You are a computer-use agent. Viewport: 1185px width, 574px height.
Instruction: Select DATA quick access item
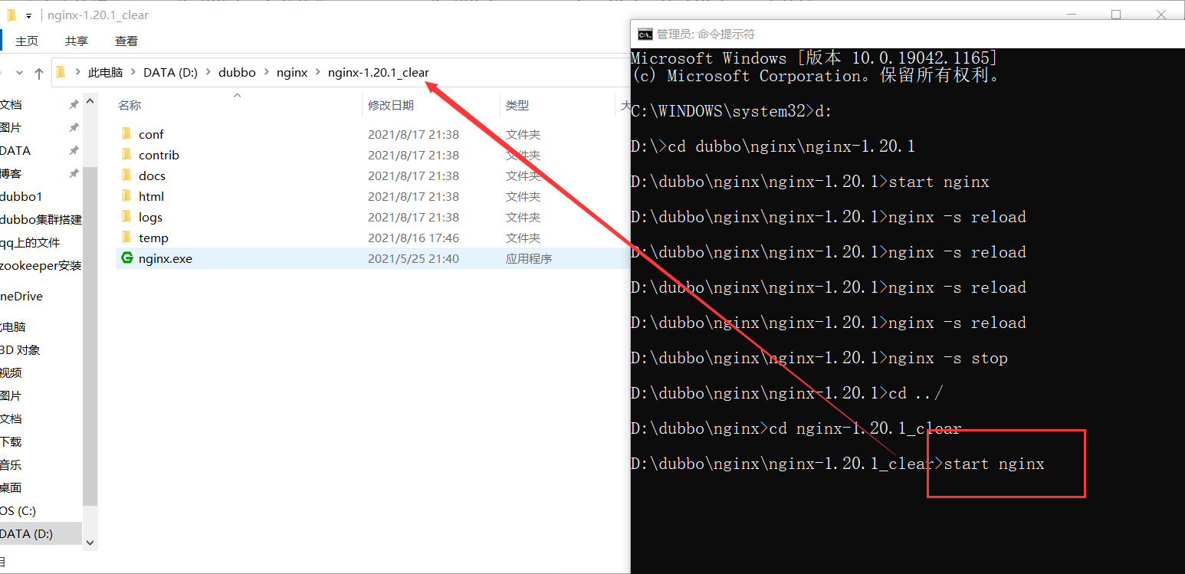click(x=15, y=150)
